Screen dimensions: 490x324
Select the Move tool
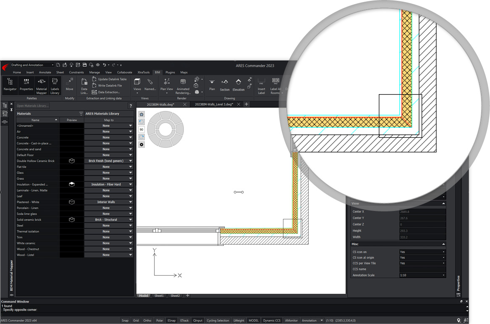point(69,85)
